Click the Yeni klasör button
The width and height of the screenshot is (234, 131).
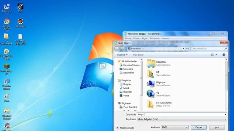pyautogui.click(x=138, y=55)
